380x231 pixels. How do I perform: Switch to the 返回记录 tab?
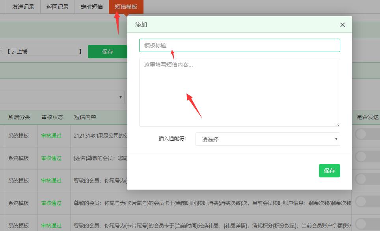coord(57,6)
